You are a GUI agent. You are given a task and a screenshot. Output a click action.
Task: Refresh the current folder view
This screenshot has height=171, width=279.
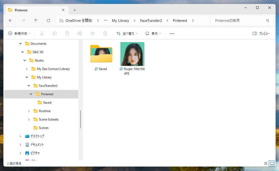pos(48,21)
